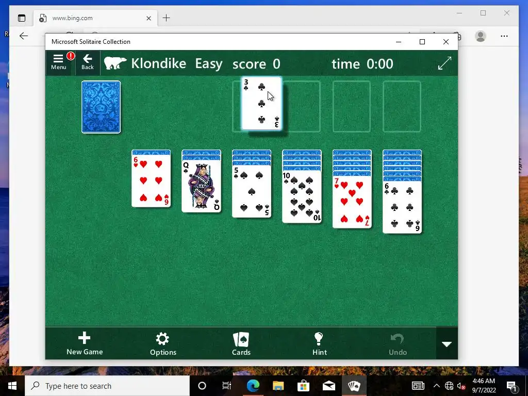
Task: Select the 7 of hearts card
Action: point(352,202)
